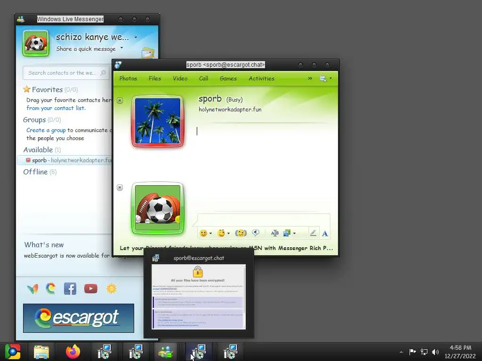Screen dimensions: 482x361
Task: Collapse your own display picture with arrow button
Action: point(120,187)
